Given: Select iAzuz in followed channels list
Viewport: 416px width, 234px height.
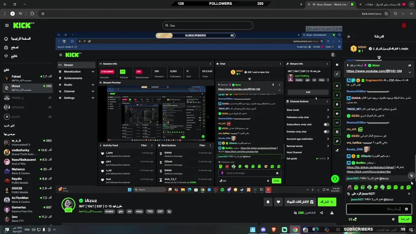Looking at the screenshot, I should pos(28,88).
